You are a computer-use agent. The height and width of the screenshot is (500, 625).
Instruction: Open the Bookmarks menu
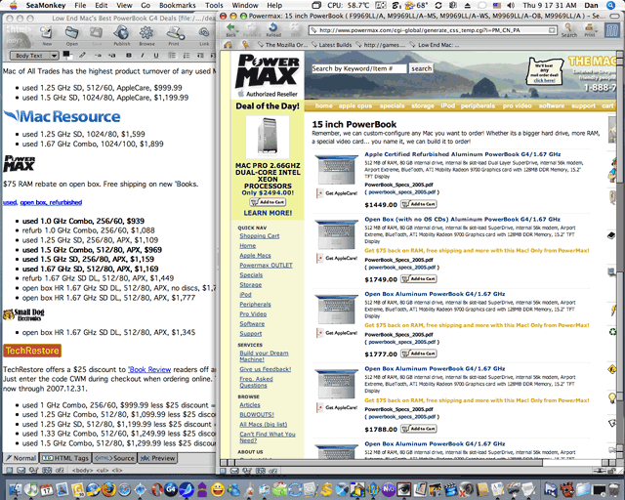pyautogui.click(x=178, y=5)
